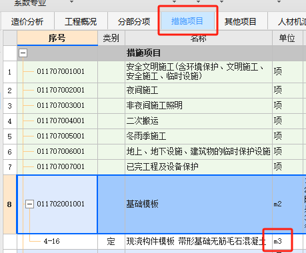Click the 非夜间施工照明 name cell
Image resolution: width=306 pixels, height=253 pixels.
(199, 106)
